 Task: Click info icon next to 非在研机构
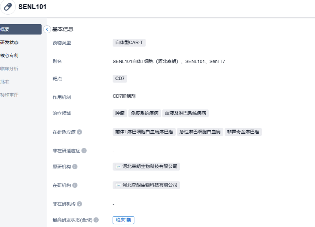click(79, 204)
